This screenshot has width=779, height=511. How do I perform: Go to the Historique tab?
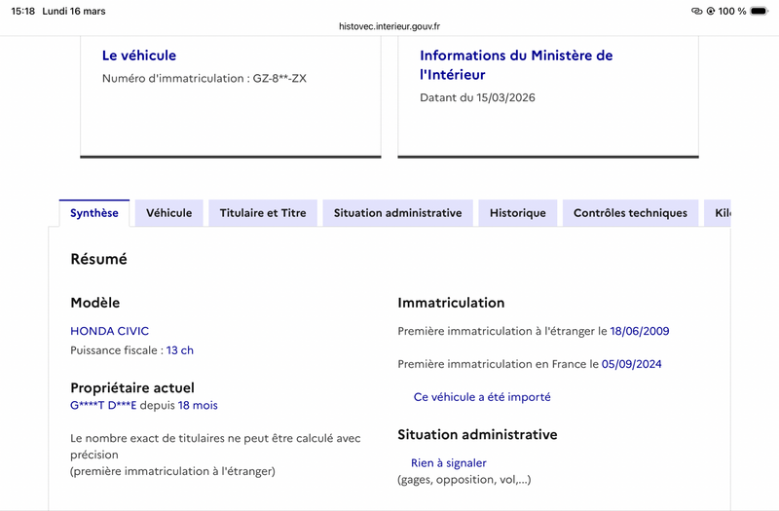[x=518, y=213]
